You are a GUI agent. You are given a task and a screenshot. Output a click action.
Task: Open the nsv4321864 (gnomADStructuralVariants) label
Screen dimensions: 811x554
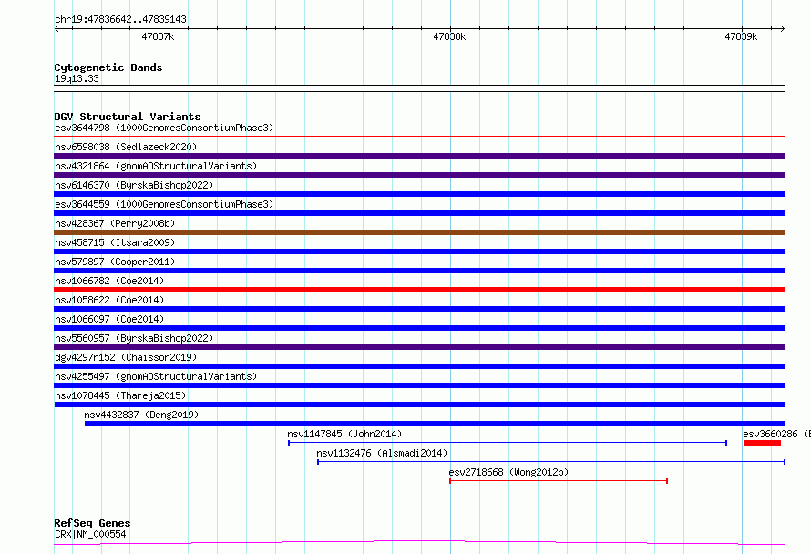point(156,166)
